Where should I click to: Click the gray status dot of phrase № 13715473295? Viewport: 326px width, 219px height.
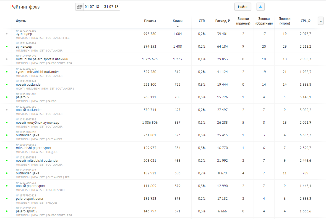pos(7,34)
